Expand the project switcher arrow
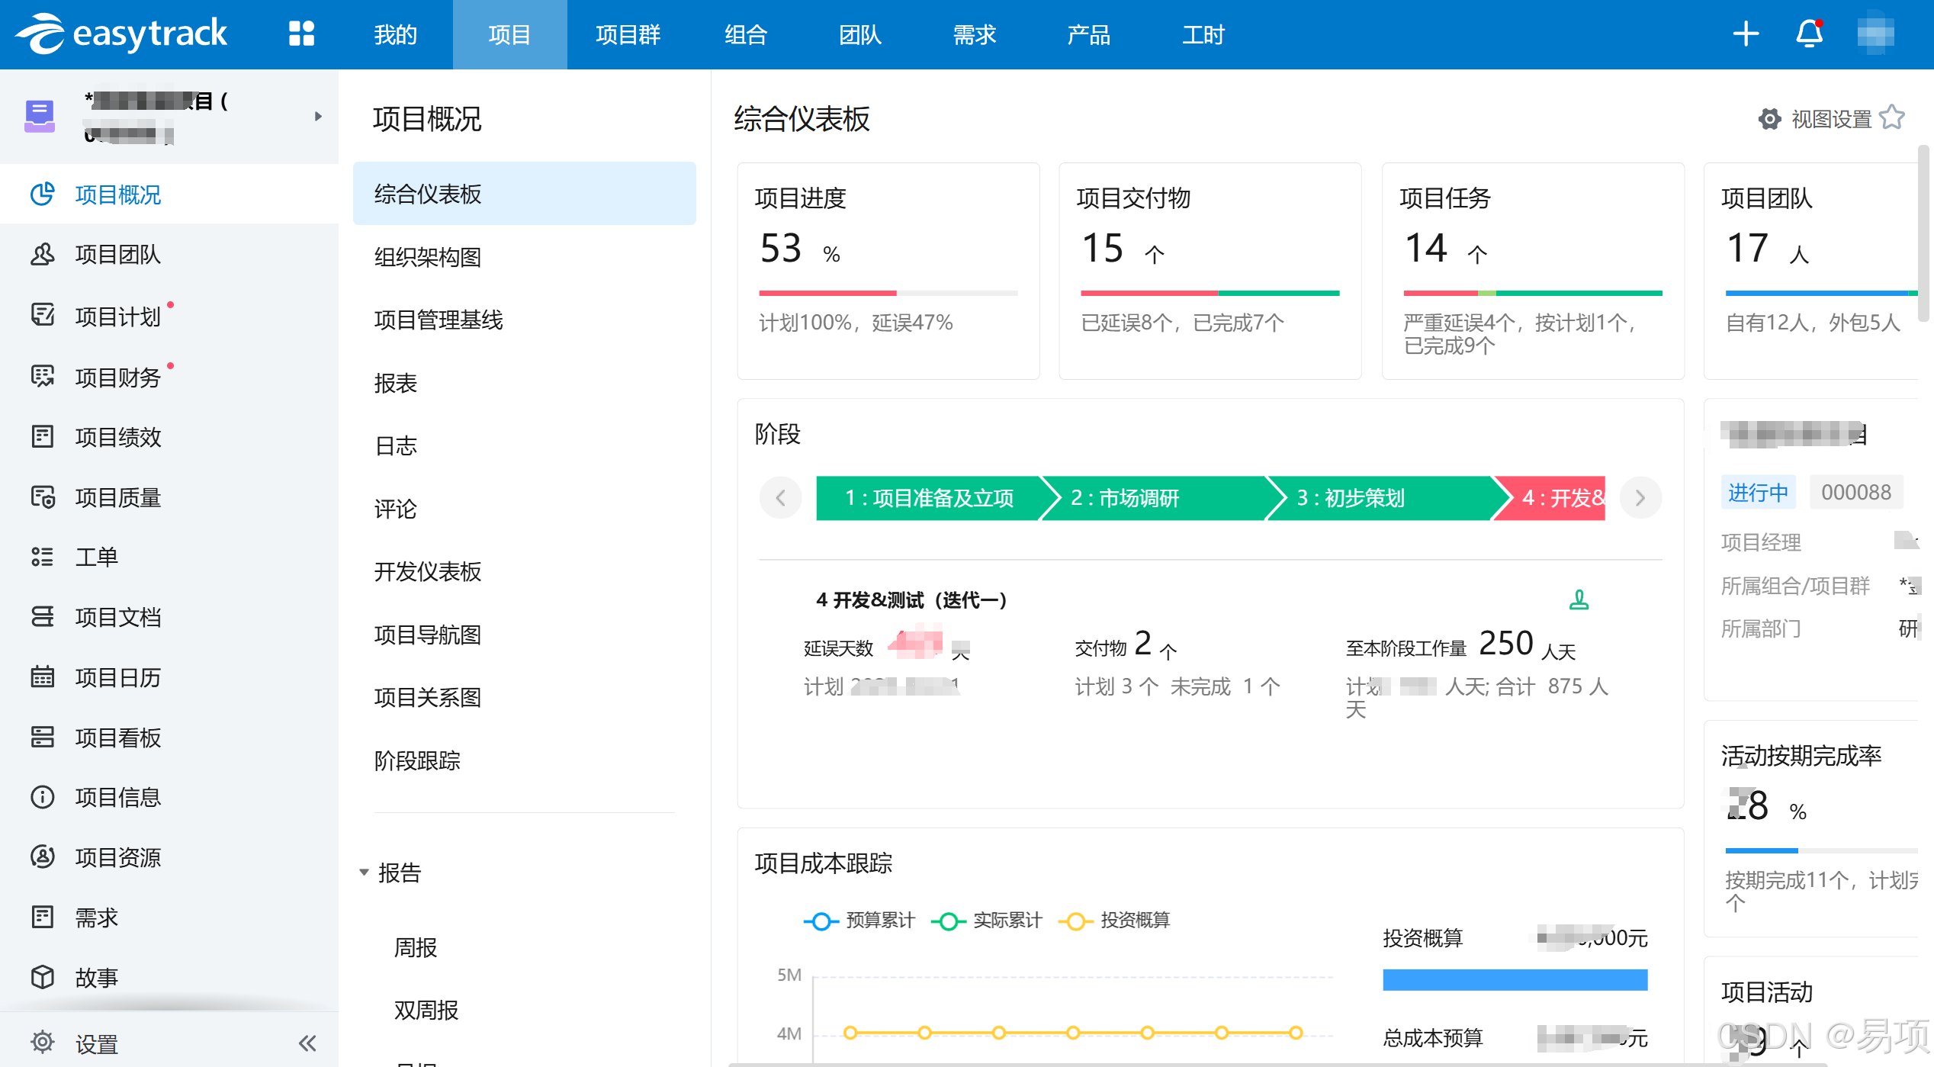1934x1067 pixels. 318,117
